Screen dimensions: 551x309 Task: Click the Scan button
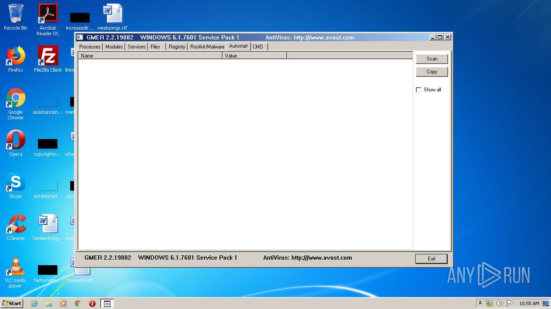tap(432, 59)
